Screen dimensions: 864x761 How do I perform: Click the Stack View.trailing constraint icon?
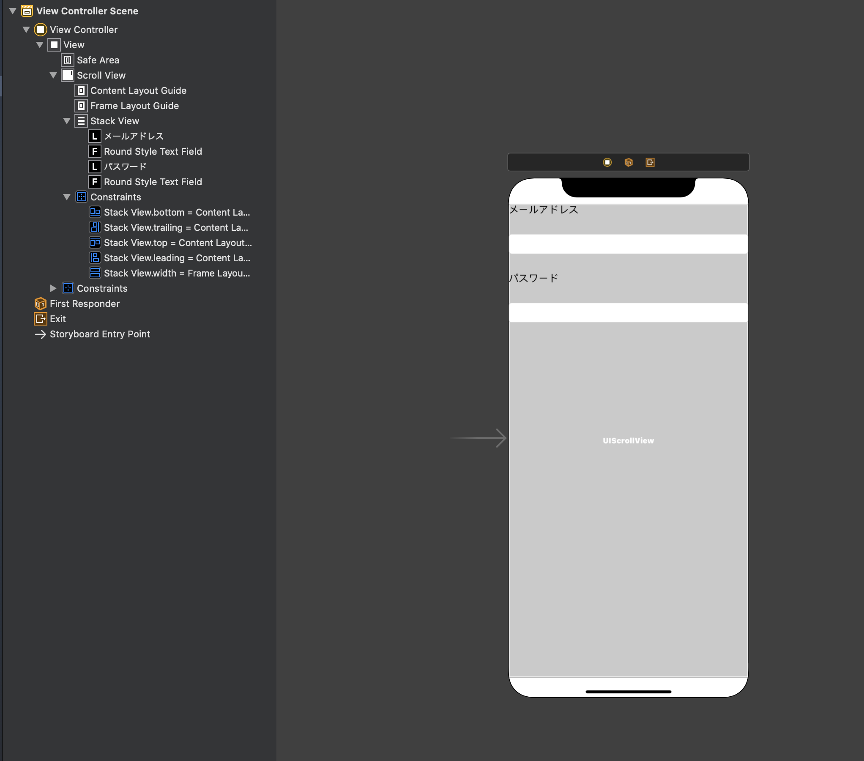tap(95, 227)
